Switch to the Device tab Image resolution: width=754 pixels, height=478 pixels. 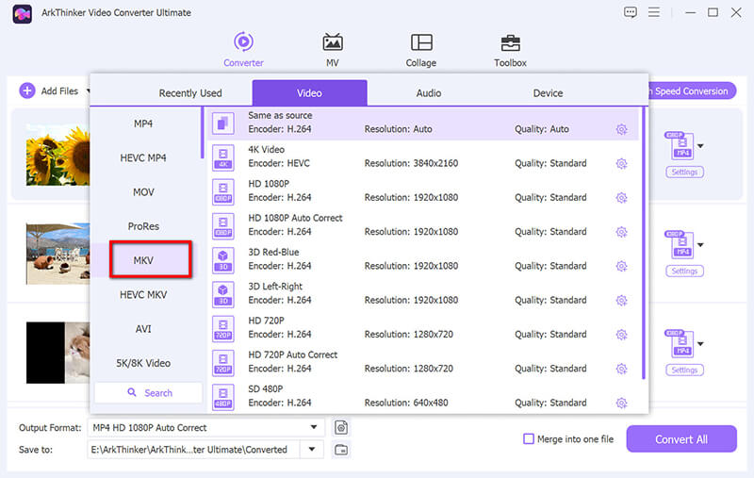548,92
